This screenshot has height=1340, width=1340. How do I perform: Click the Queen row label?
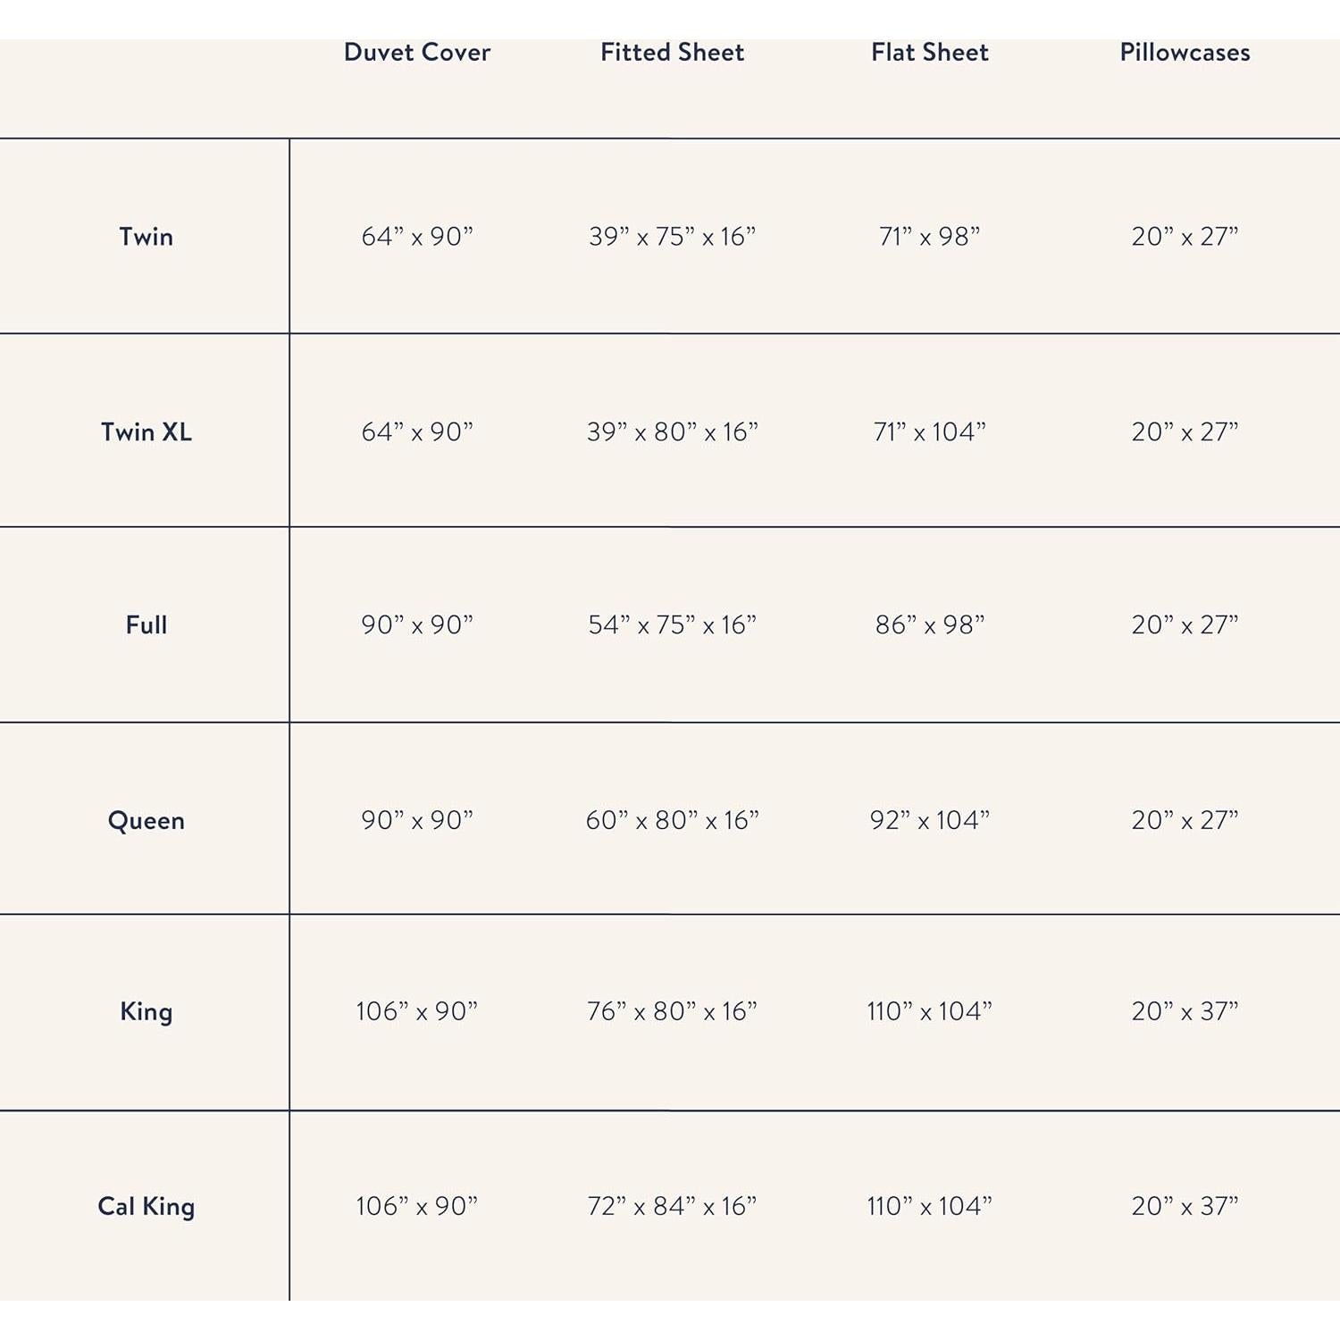[x=146, y=820]
